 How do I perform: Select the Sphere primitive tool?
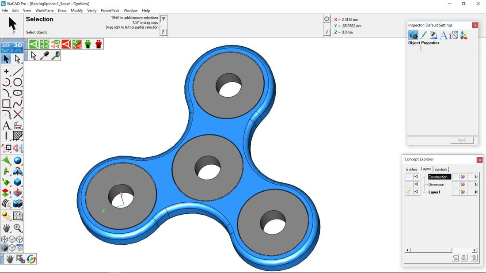(18, 160)
